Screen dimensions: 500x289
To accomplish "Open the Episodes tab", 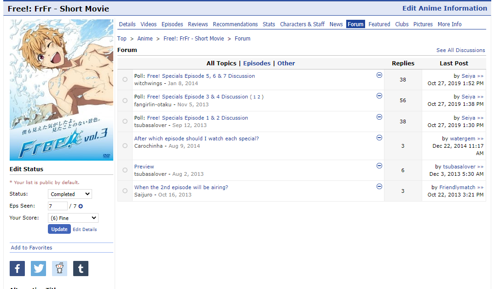I will [x=172, y=24].
